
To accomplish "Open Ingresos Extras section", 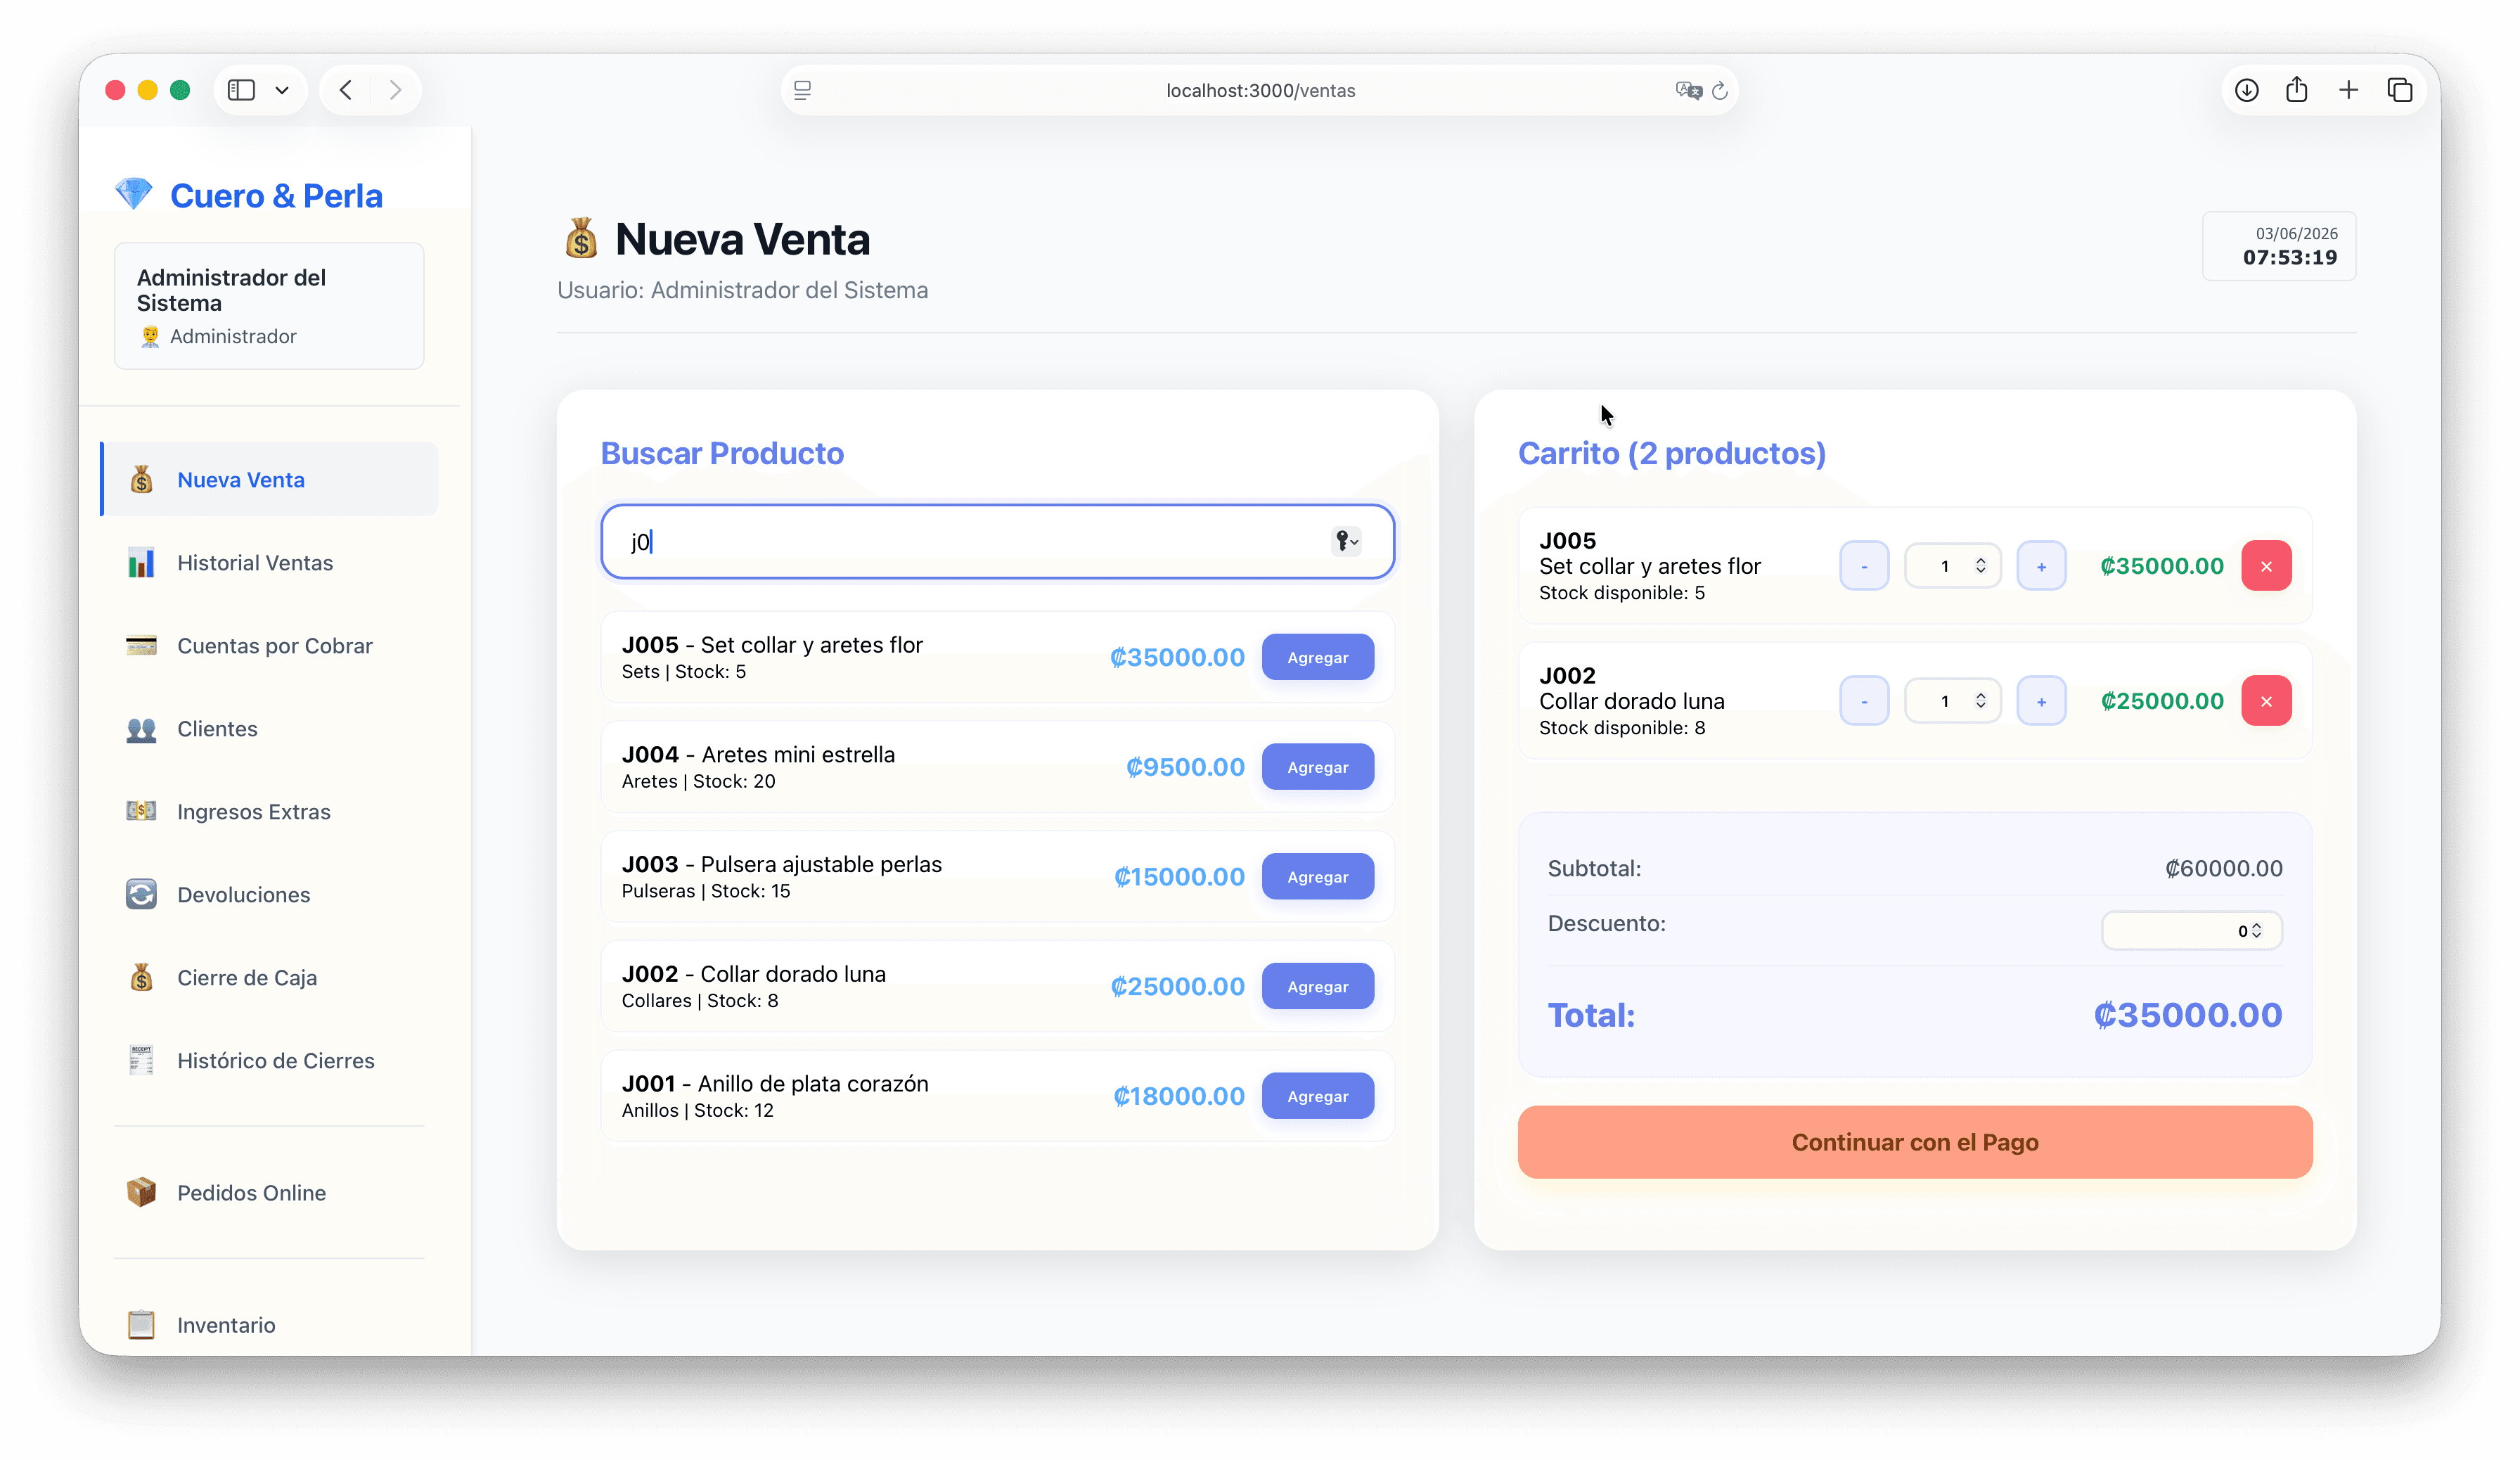I will click(x=269, y=811).
